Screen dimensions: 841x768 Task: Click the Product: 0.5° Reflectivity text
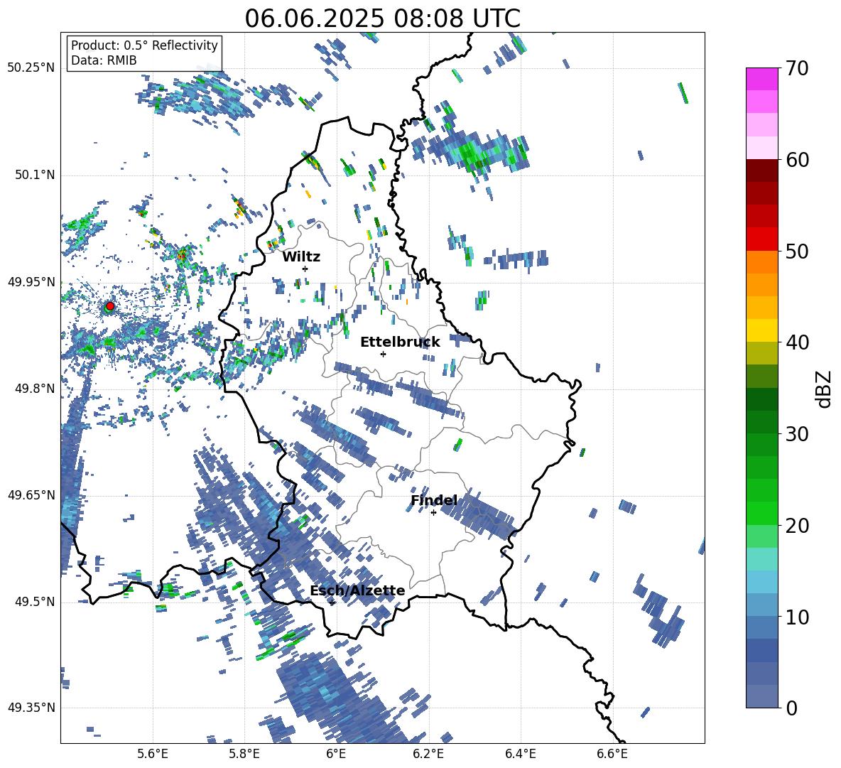(144, 45)
